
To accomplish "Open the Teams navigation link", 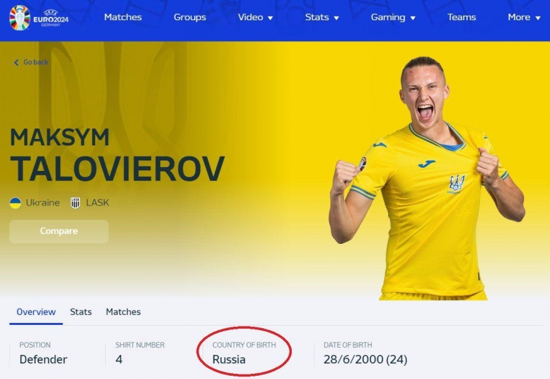I will 462,17.
